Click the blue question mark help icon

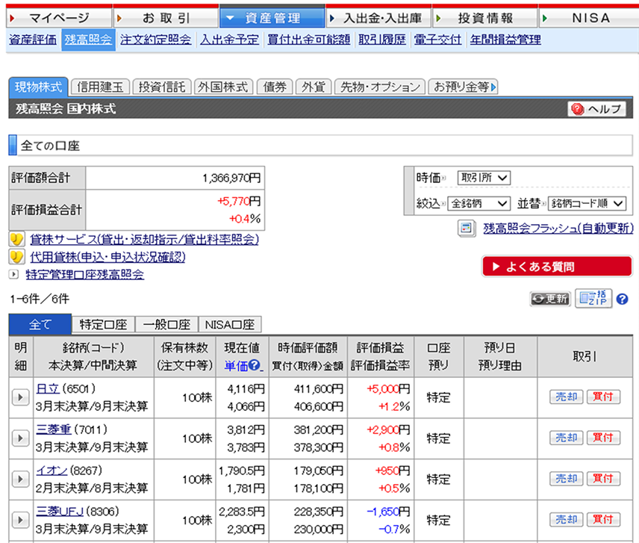(623, 300)
